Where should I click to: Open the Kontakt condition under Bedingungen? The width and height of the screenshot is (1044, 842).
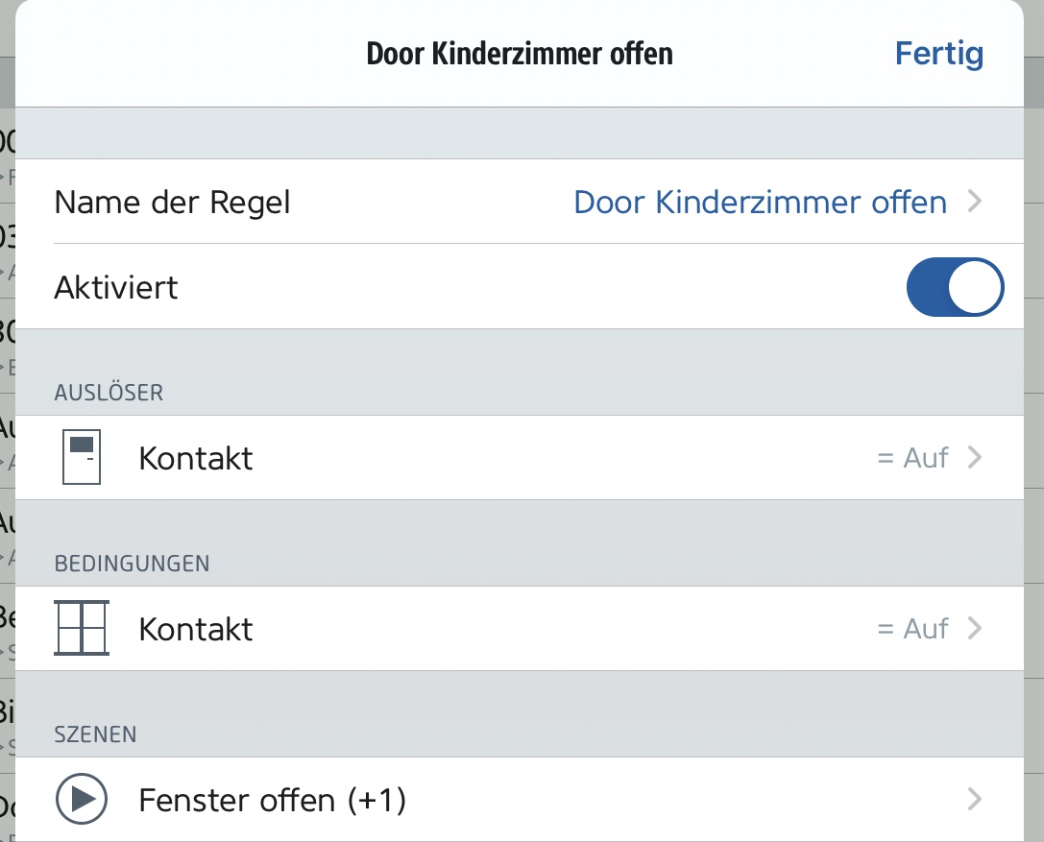tap(196, 629)
